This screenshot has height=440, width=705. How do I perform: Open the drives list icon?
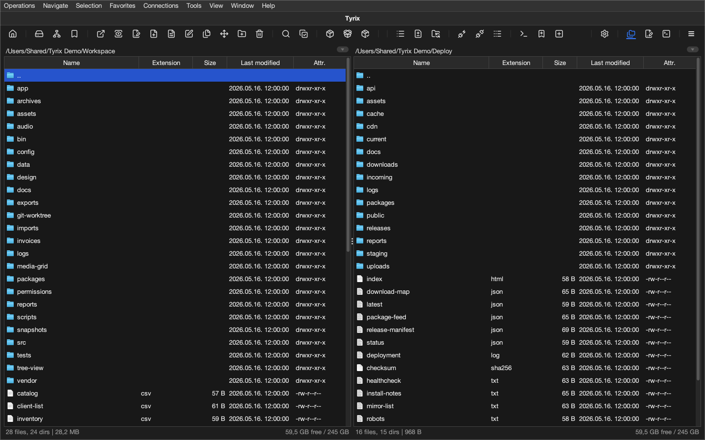pyautogui.click(x=39, y=34)
